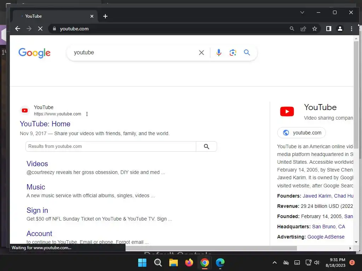Click the vertical page scrollbar thumb

pos(356,95)
